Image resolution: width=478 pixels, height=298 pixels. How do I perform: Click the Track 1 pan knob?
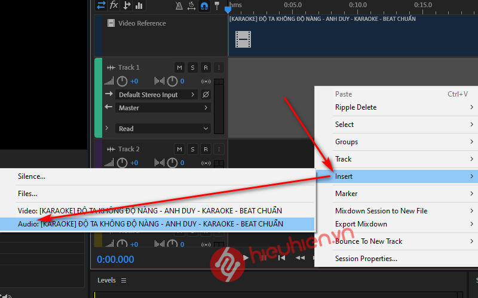(x=172, y=81)
